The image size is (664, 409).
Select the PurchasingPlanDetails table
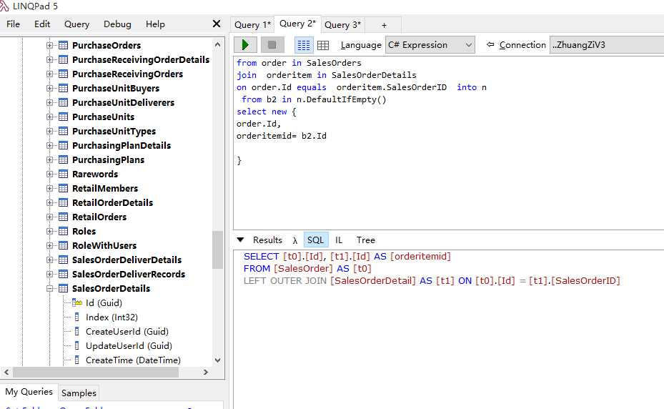pos(122,145)
